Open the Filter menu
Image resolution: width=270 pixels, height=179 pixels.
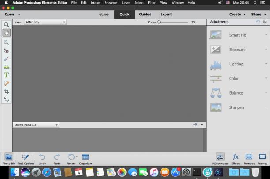pos(152,3)
